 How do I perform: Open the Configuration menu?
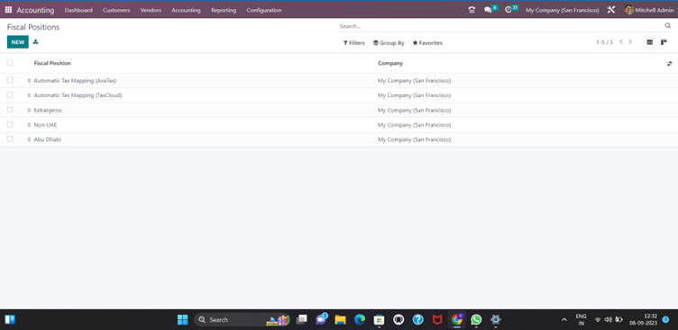264,10
